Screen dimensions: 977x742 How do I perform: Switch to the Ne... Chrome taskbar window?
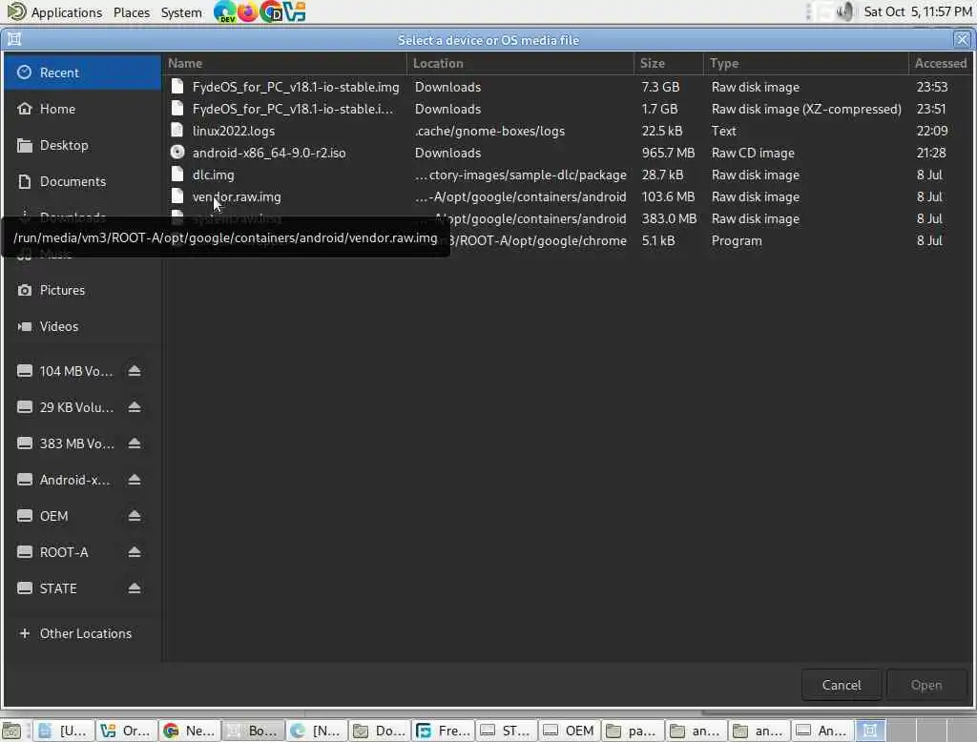point(190,731)
